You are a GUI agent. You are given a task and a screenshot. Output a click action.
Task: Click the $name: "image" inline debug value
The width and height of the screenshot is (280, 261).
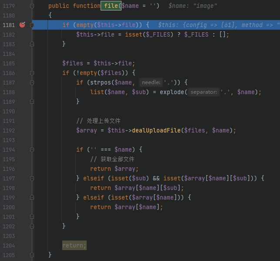tap(192, 6)
